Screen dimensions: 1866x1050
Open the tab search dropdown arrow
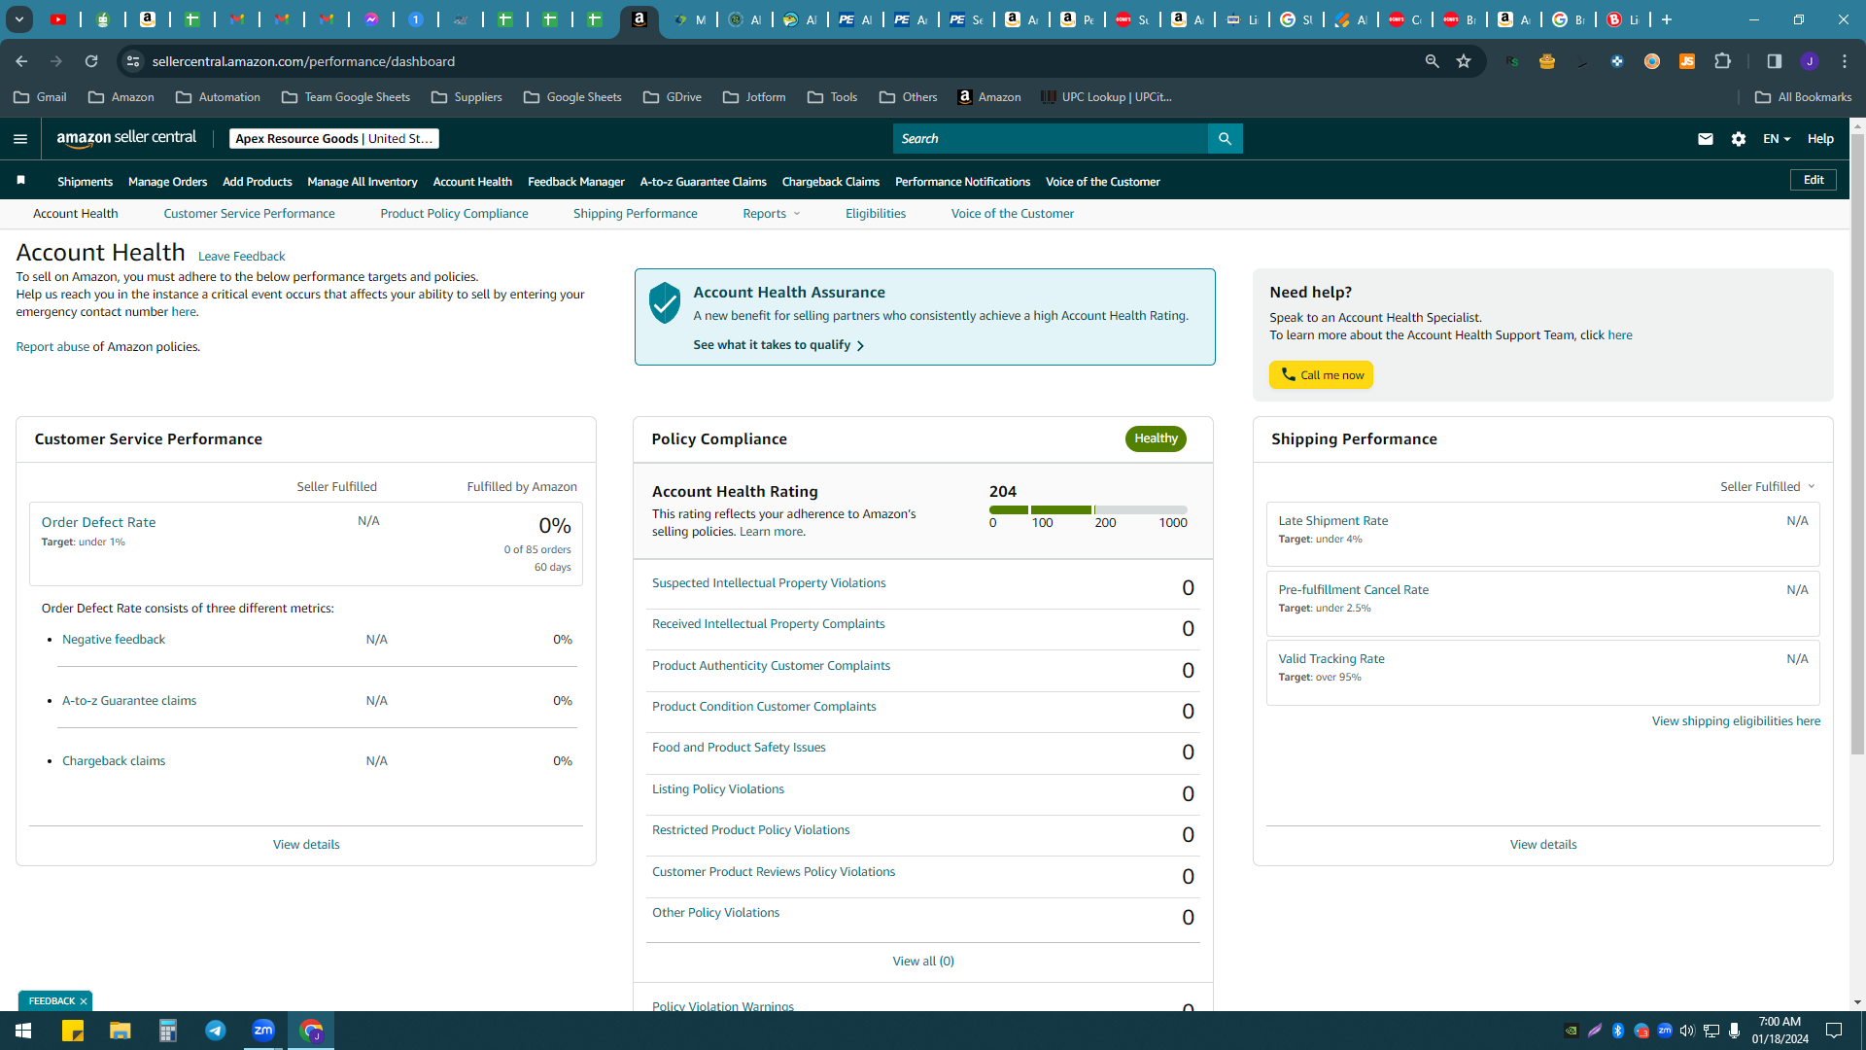coord(18,19)
